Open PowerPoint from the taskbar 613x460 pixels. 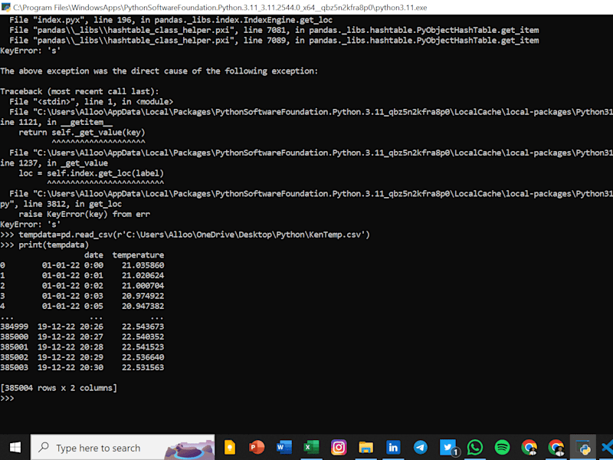pyautogui.click(x=257, y=447)
